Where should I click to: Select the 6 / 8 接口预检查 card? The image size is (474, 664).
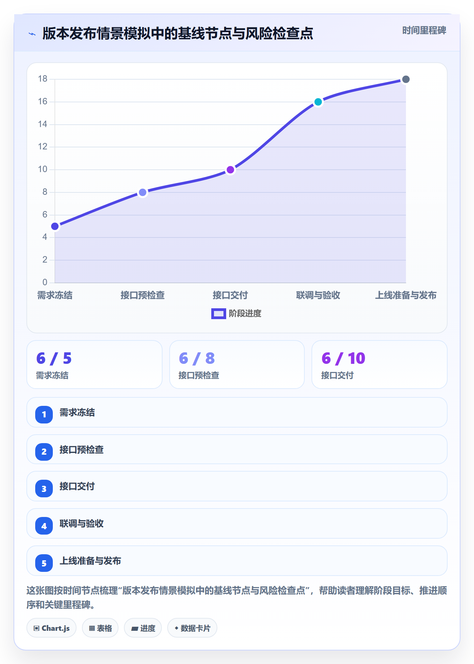(237, 365)
